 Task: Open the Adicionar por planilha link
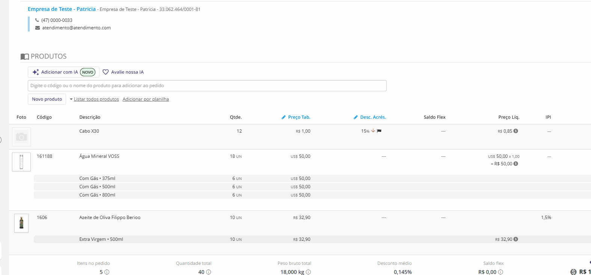[x=146, y=99]
